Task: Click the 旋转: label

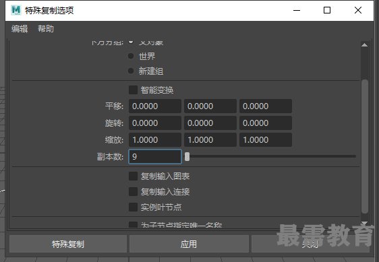Action: (x=114, y=123)
